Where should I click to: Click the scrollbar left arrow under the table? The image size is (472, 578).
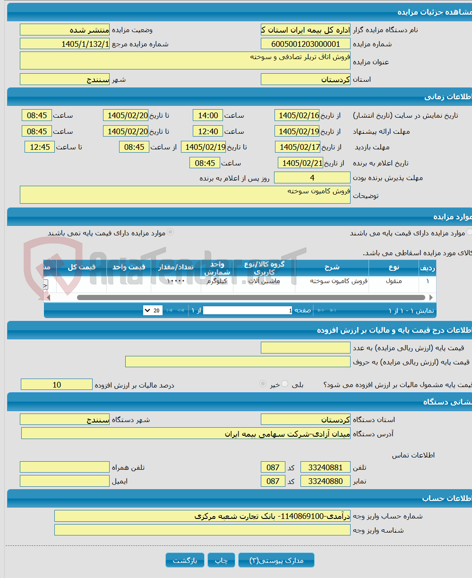pos(47,297)
